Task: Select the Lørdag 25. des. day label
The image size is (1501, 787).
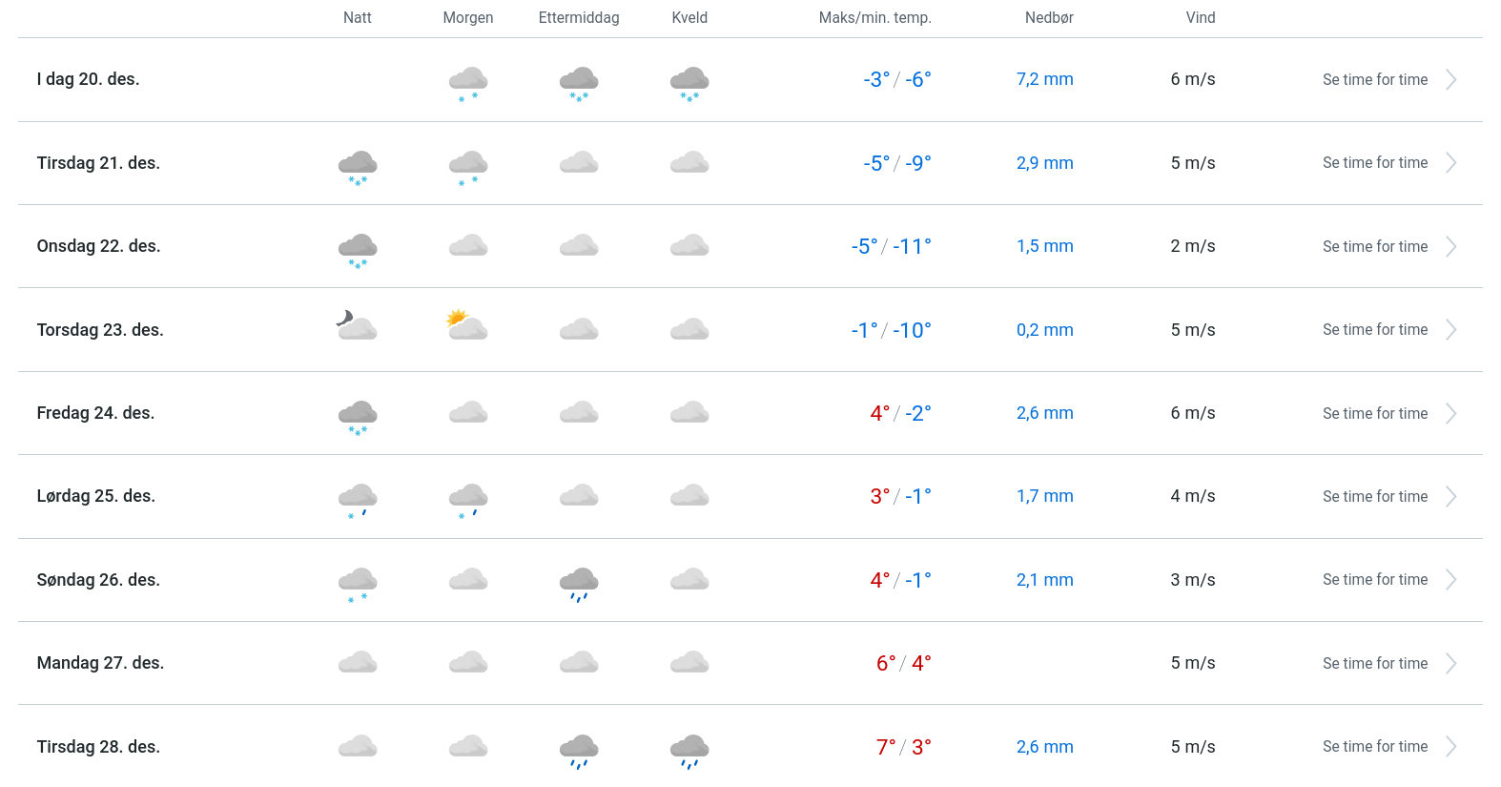Action: point(96,496)
